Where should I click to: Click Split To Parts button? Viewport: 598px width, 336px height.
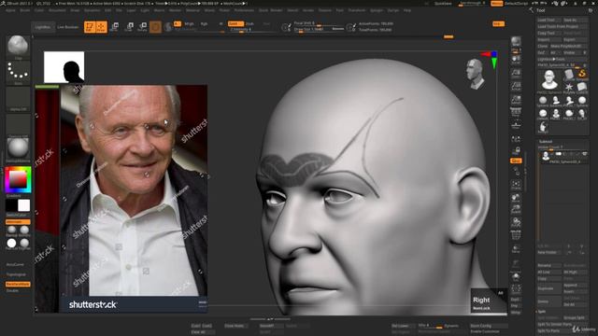tap(548, 330)
